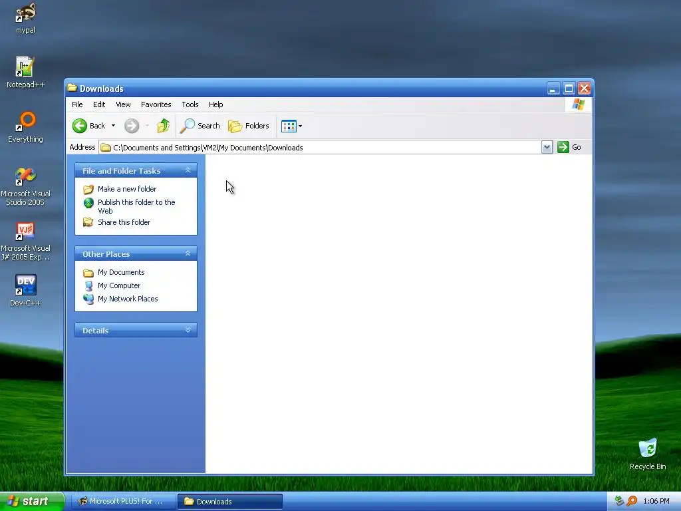681x511 pixels.
Task: Open the Views dropdown arrow
Action: 300,126
